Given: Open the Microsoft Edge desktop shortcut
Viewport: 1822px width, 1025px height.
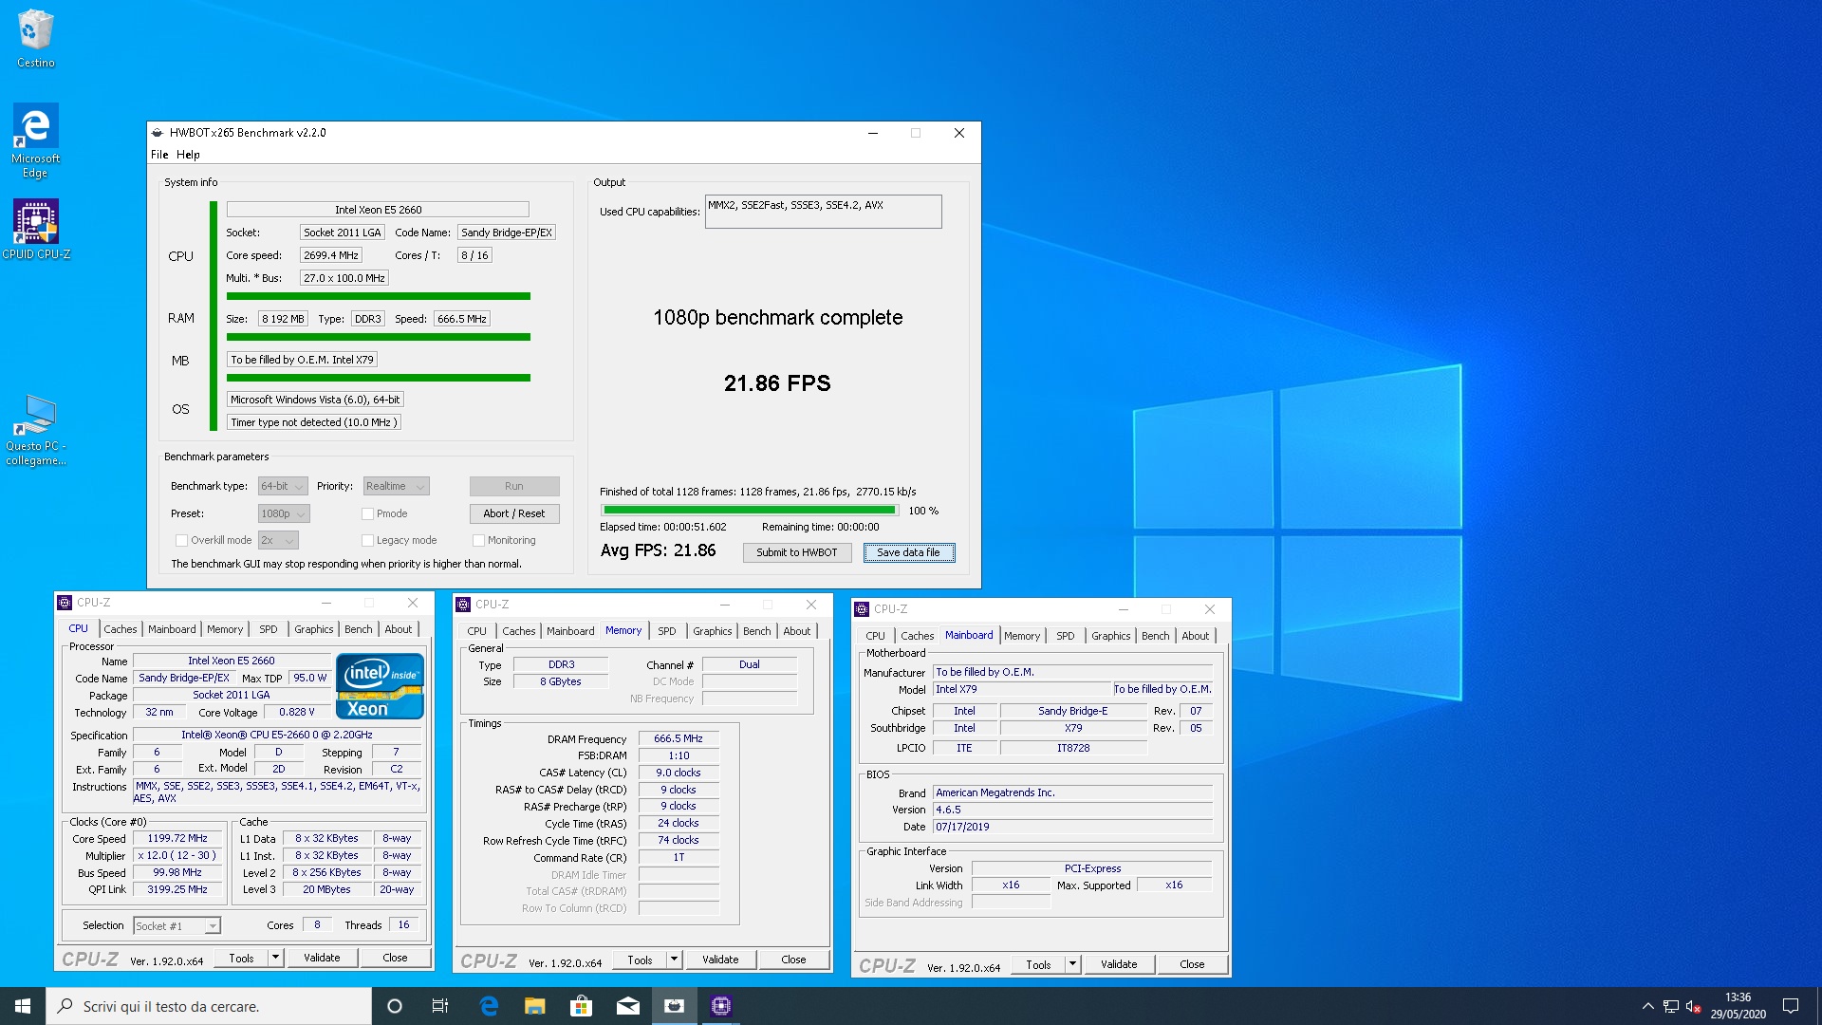Looking at the screenshot, I should click(35, 140).
